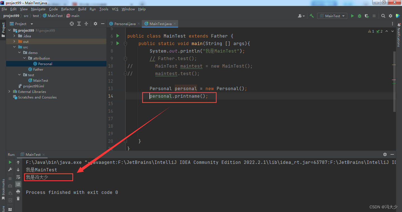Rerun MainTest with the run console play icon
This screenshot has height=212, width=402.
[10, 162]
